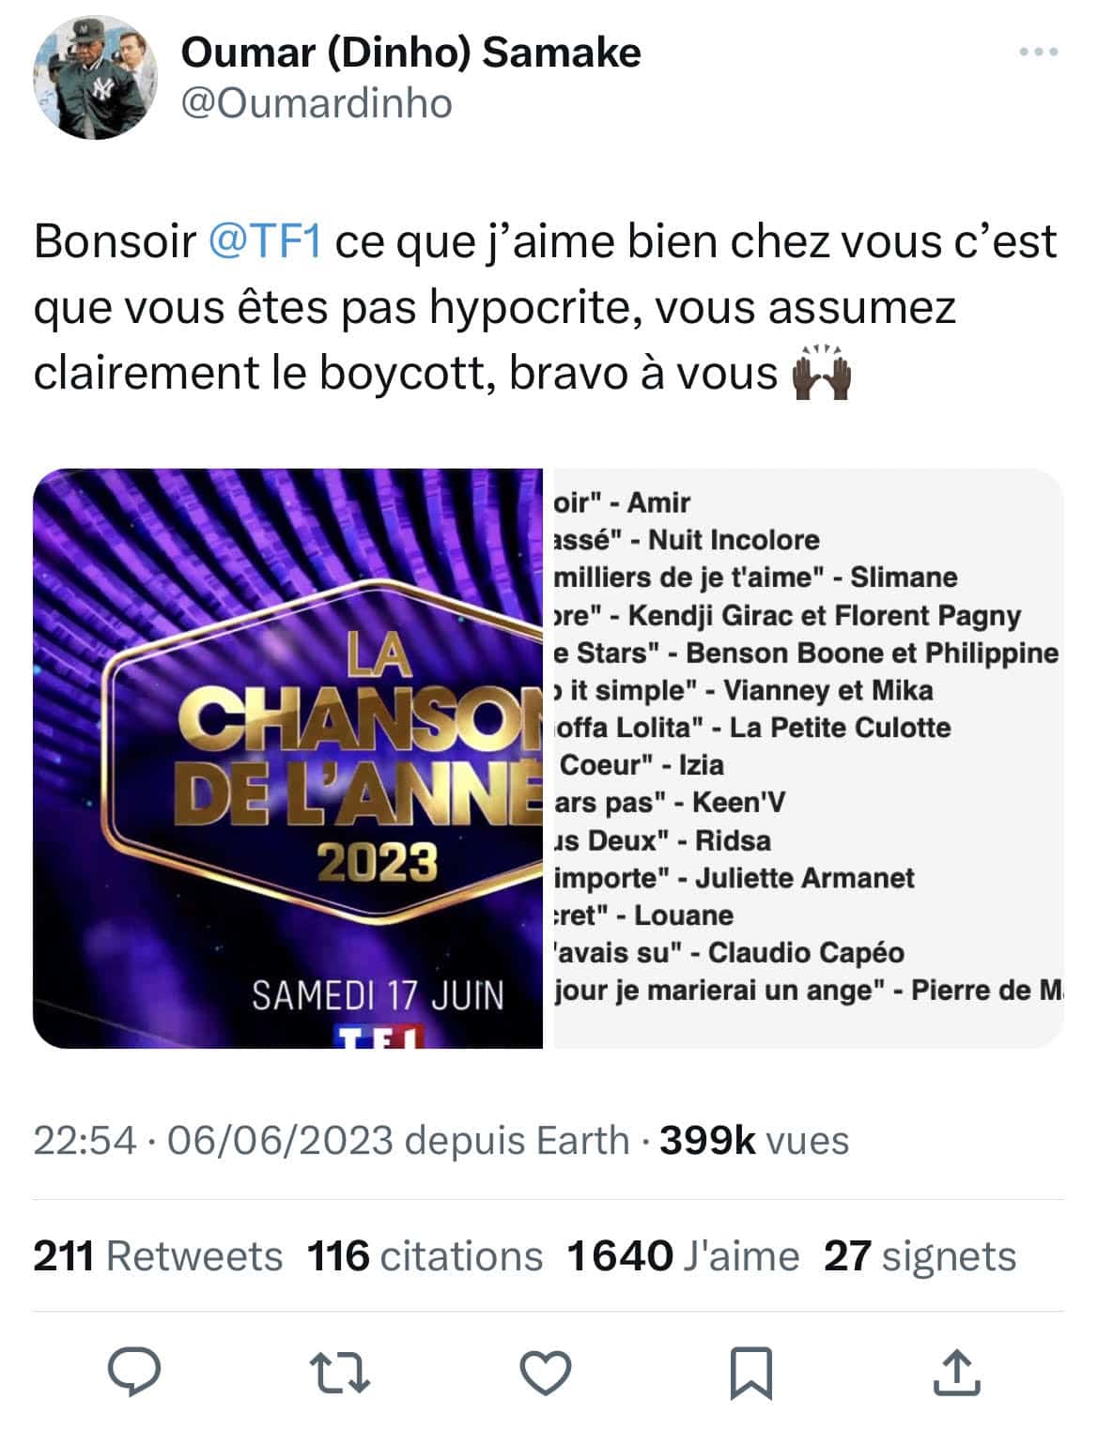Open the display name Oumar (Dinho) Samake
Screen dimensions: 1098x1430
pyautogui.click(x=410, y=53)
